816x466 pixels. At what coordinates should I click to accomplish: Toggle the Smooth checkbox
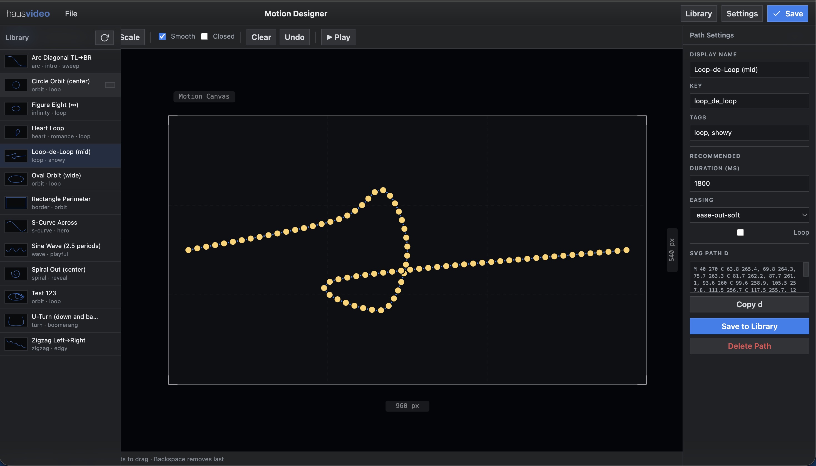point(162,36)
